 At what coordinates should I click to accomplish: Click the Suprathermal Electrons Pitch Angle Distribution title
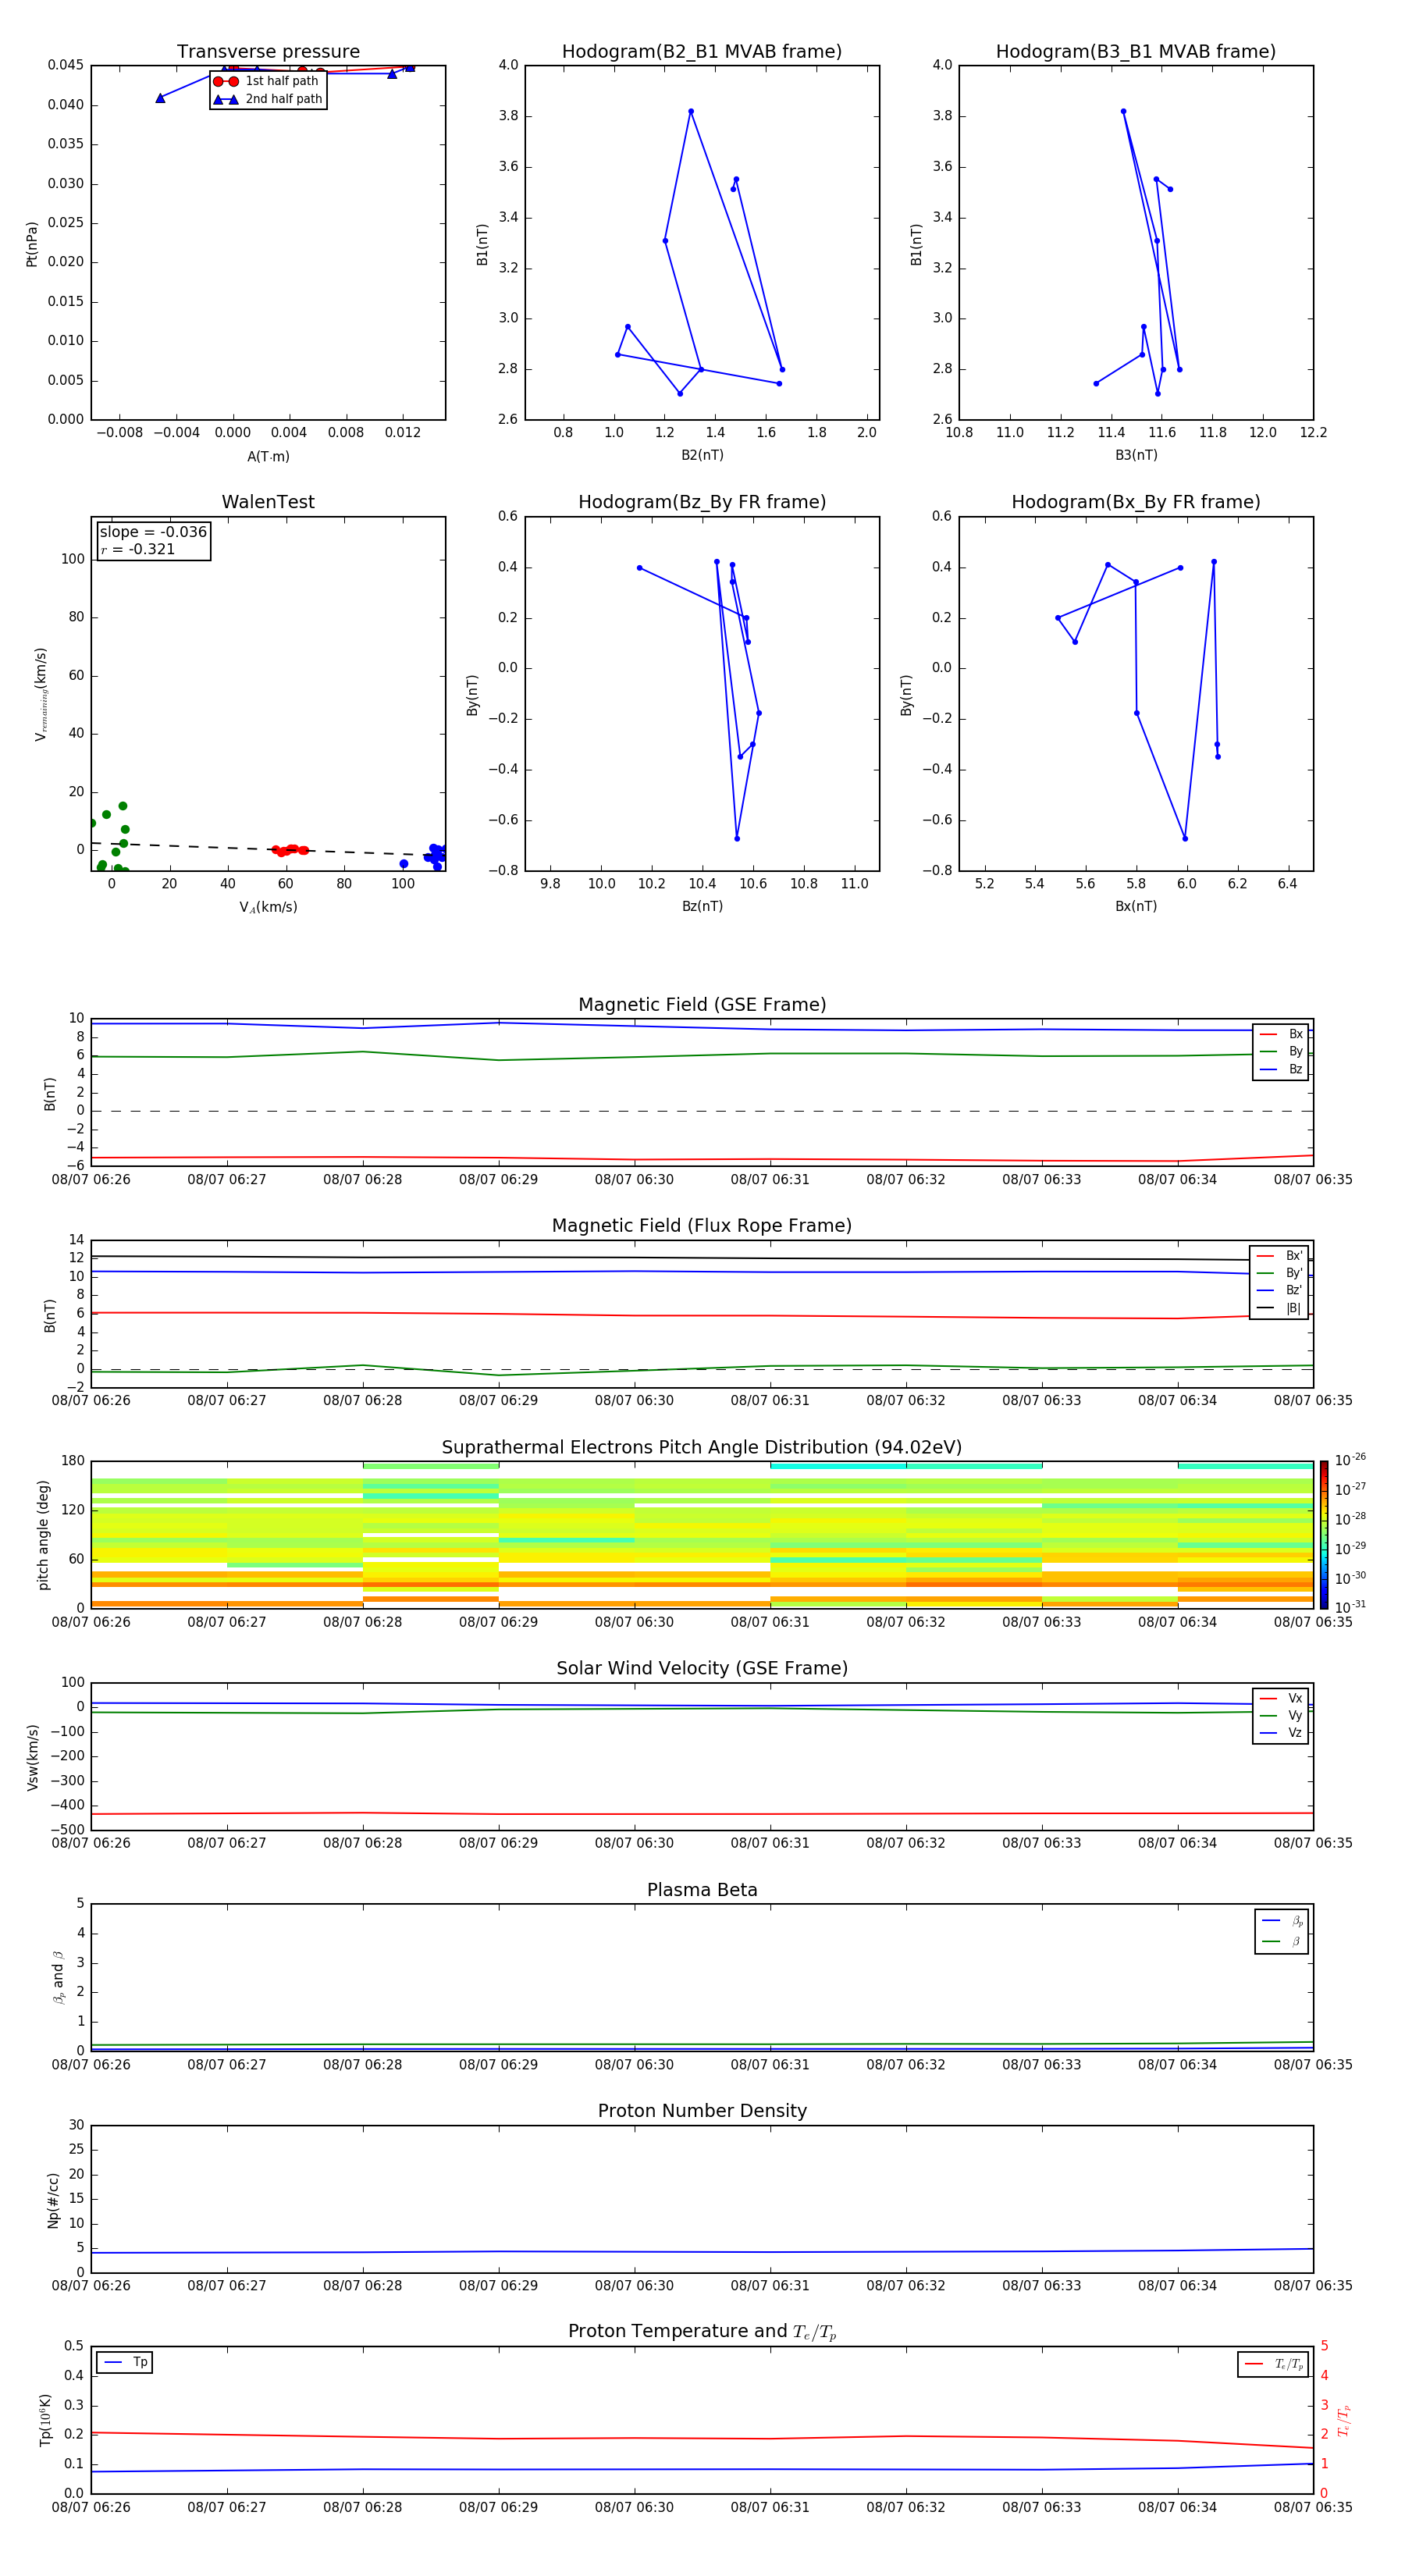[702, 1448]
